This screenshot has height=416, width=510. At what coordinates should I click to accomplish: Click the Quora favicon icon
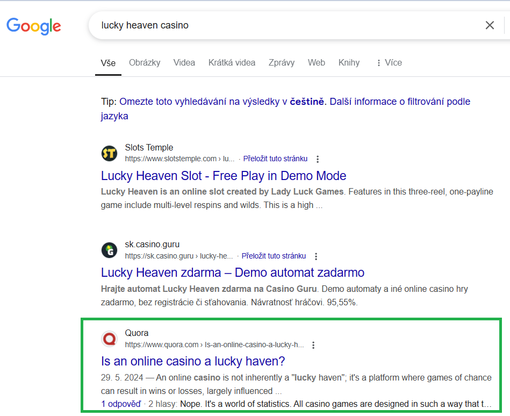(109, 339)
